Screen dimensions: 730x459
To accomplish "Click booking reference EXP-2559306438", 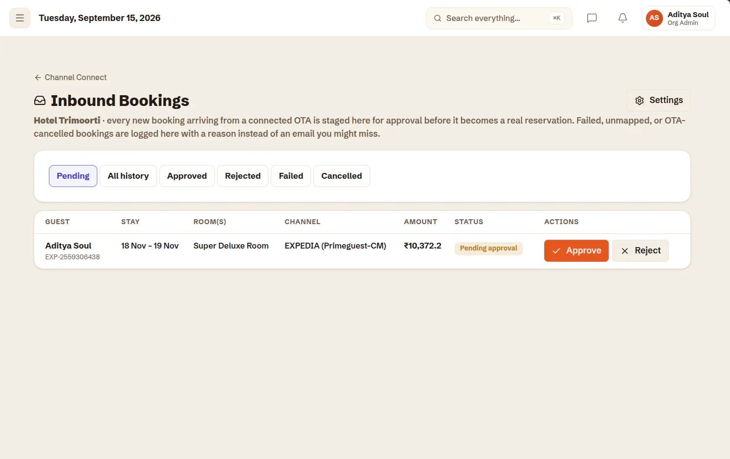I will 72,257.
